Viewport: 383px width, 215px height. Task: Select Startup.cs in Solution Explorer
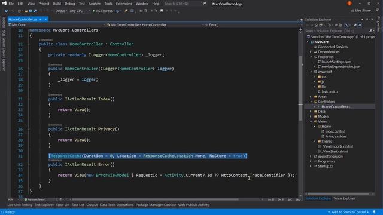click(326, 166)
